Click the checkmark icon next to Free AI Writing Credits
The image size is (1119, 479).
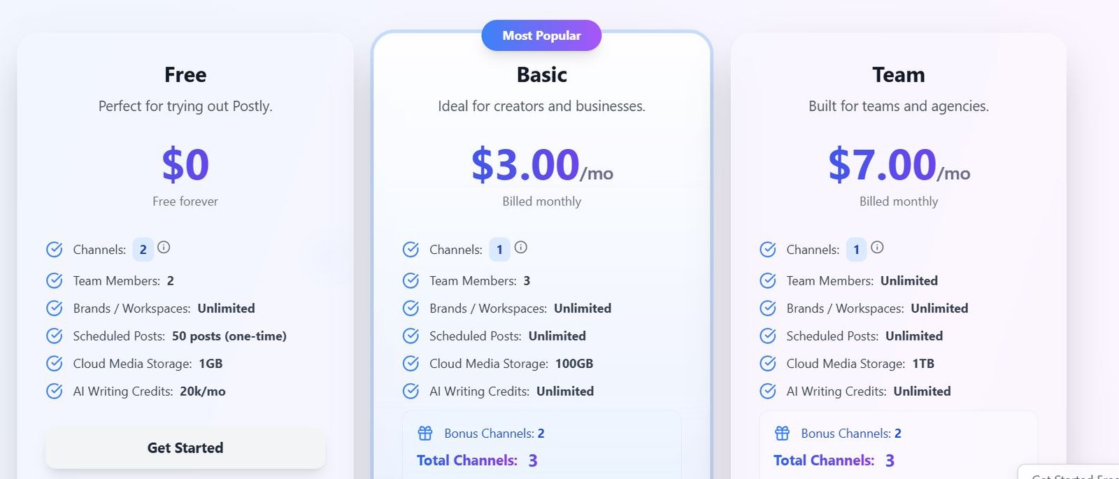coord(55,391)
